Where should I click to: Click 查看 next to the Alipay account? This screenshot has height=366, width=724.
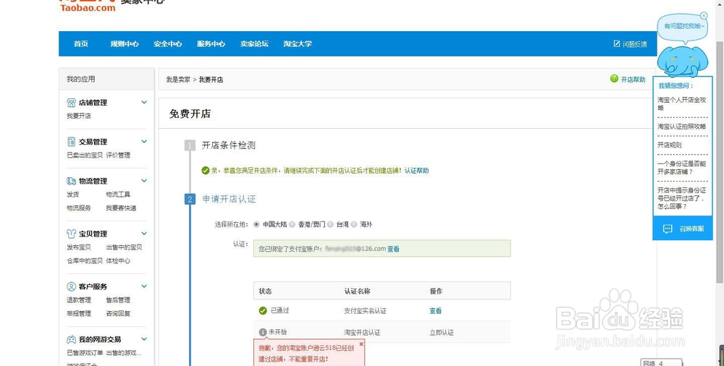point(393,249)
